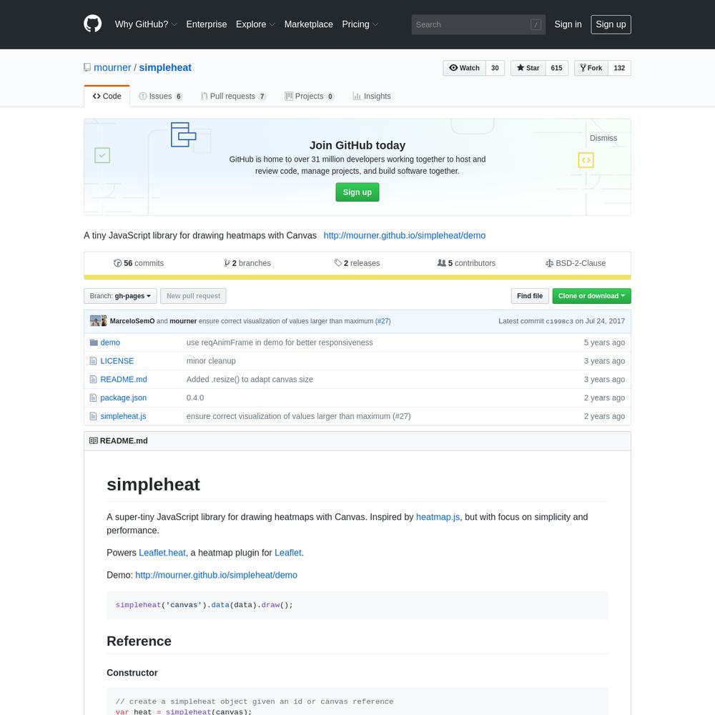View the 5 contributors link

[x=466, y=263]
